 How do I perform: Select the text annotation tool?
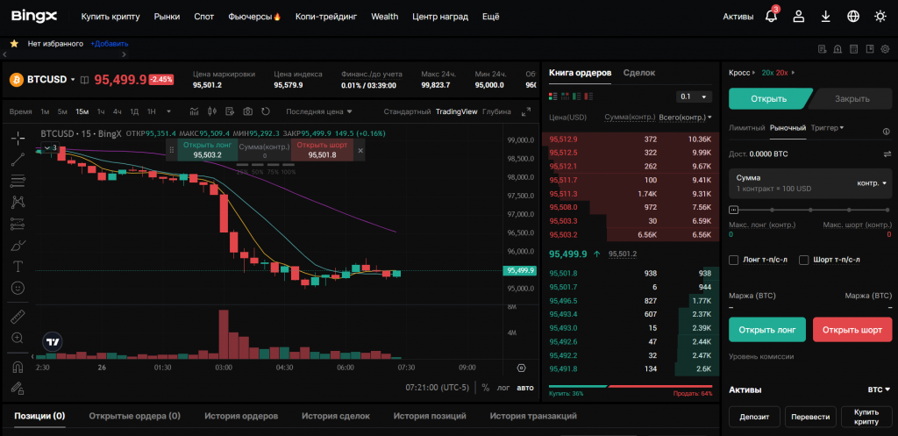pyautogui.click(x=18, y=266)
